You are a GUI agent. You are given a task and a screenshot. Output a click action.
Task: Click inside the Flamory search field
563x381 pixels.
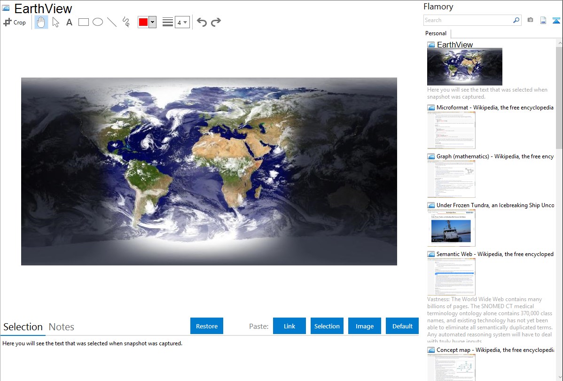pyautogui.click(x=468, y=20)
